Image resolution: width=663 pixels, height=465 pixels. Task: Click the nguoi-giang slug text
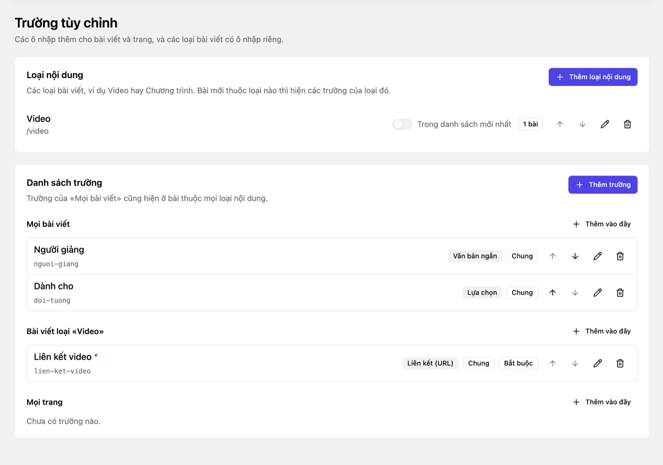coord(56,264)
